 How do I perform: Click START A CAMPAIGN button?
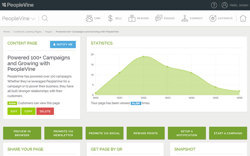(228, 133)
